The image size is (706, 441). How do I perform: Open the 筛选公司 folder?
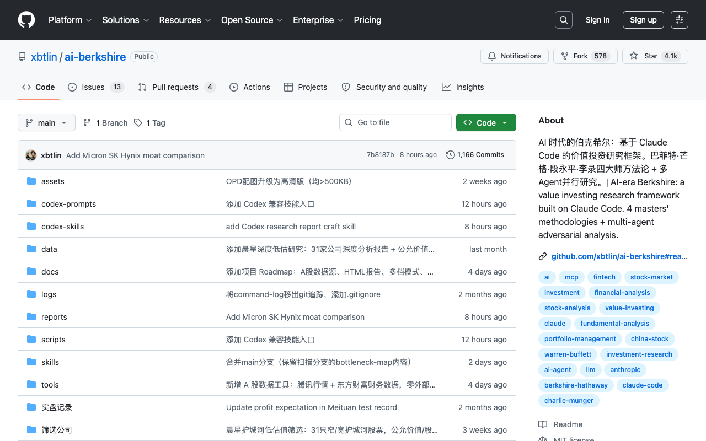(x=57, y=430)
